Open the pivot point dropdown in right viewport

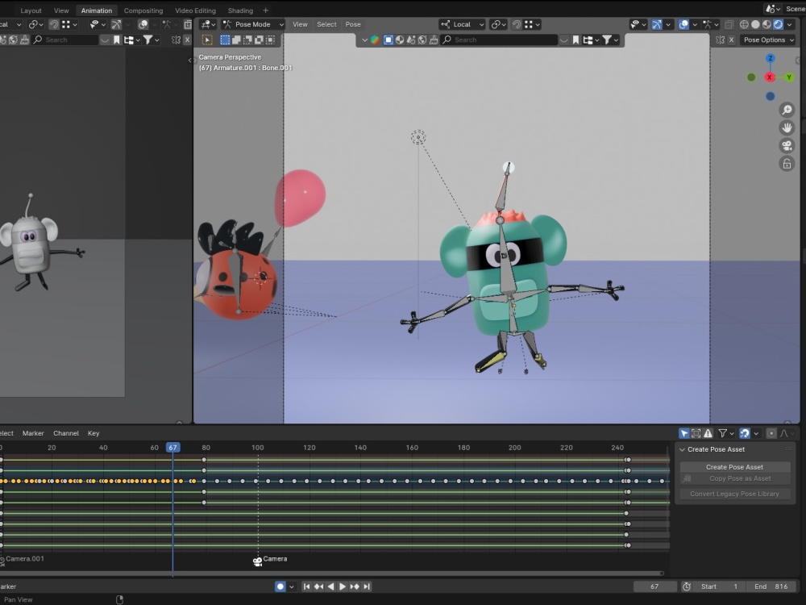[x=498, y=24]
